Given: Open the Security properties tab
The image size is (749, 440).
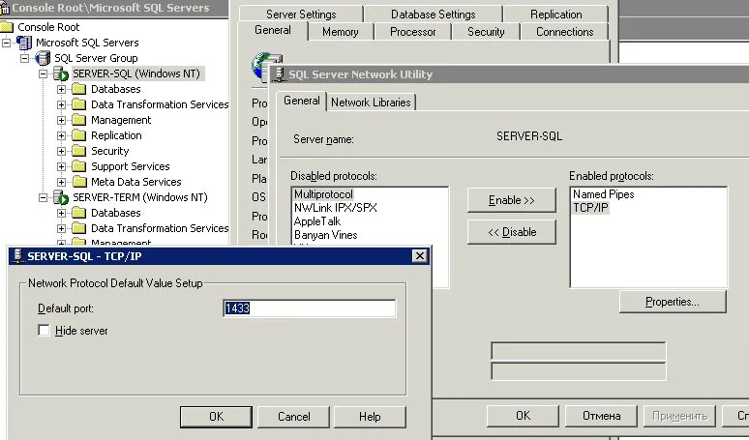Looking at the screenshot, I should point(486,32).
